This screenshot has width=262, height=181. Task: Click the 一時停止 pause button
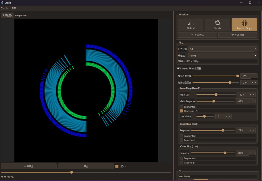pos(29,166)
